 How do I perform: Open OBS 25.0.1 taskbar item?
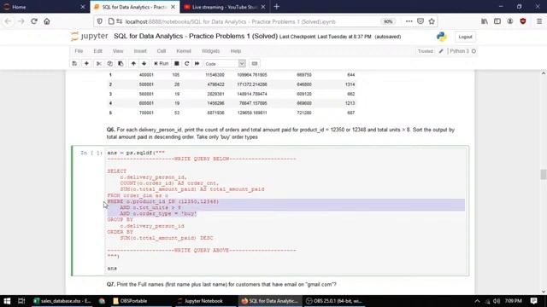pos(334,301)
